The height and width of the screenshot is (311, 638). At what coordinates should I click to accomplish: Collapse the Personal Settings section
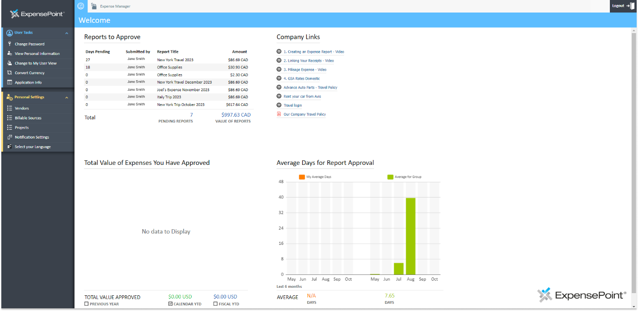point(67,97)
